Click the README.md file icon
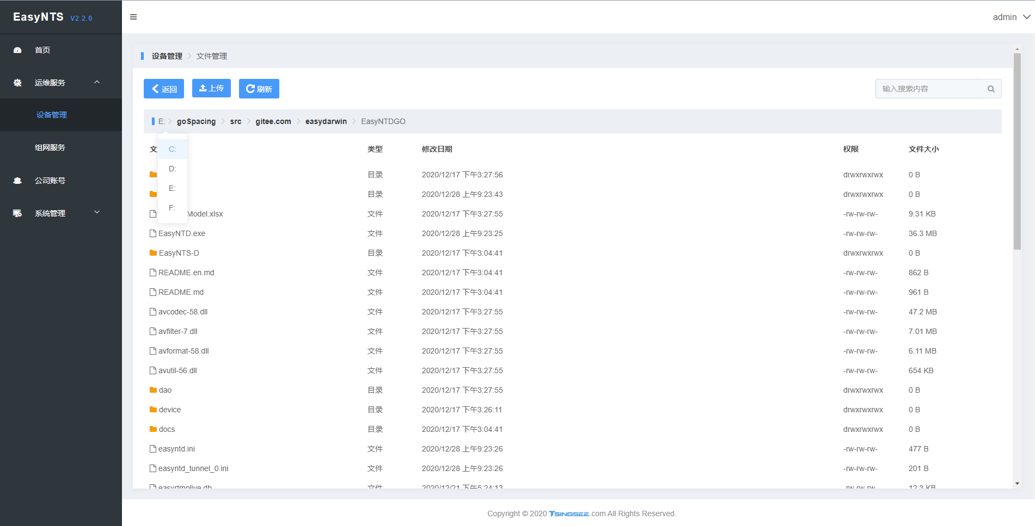 coord(153,292)
